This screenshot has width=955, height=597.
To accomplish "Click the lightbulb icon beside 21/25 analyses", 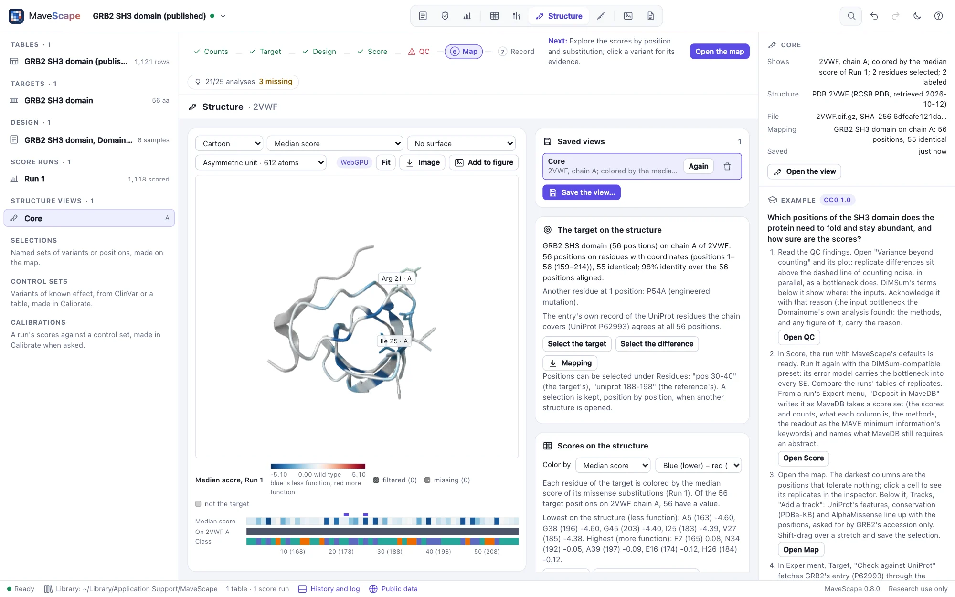I will tap(198, 82).
